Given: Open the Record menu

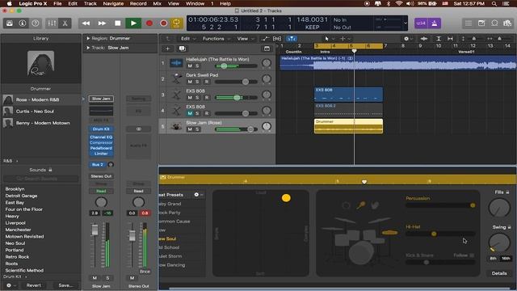Looking at the screenshot, I should pyautogui.click(x=138, y=3).
